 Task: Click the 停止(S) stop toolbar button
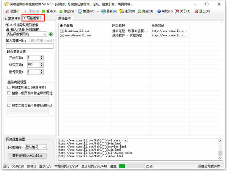pyautogui.click(x=67, y=11)
